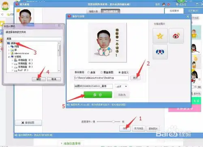
Task: Click the user avatar icon behind the main window
Action: [x=5, y=6]
